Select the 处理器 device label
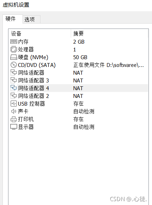Screen dimensions: 152x205 pyautogui.click(x=26, y=49)
